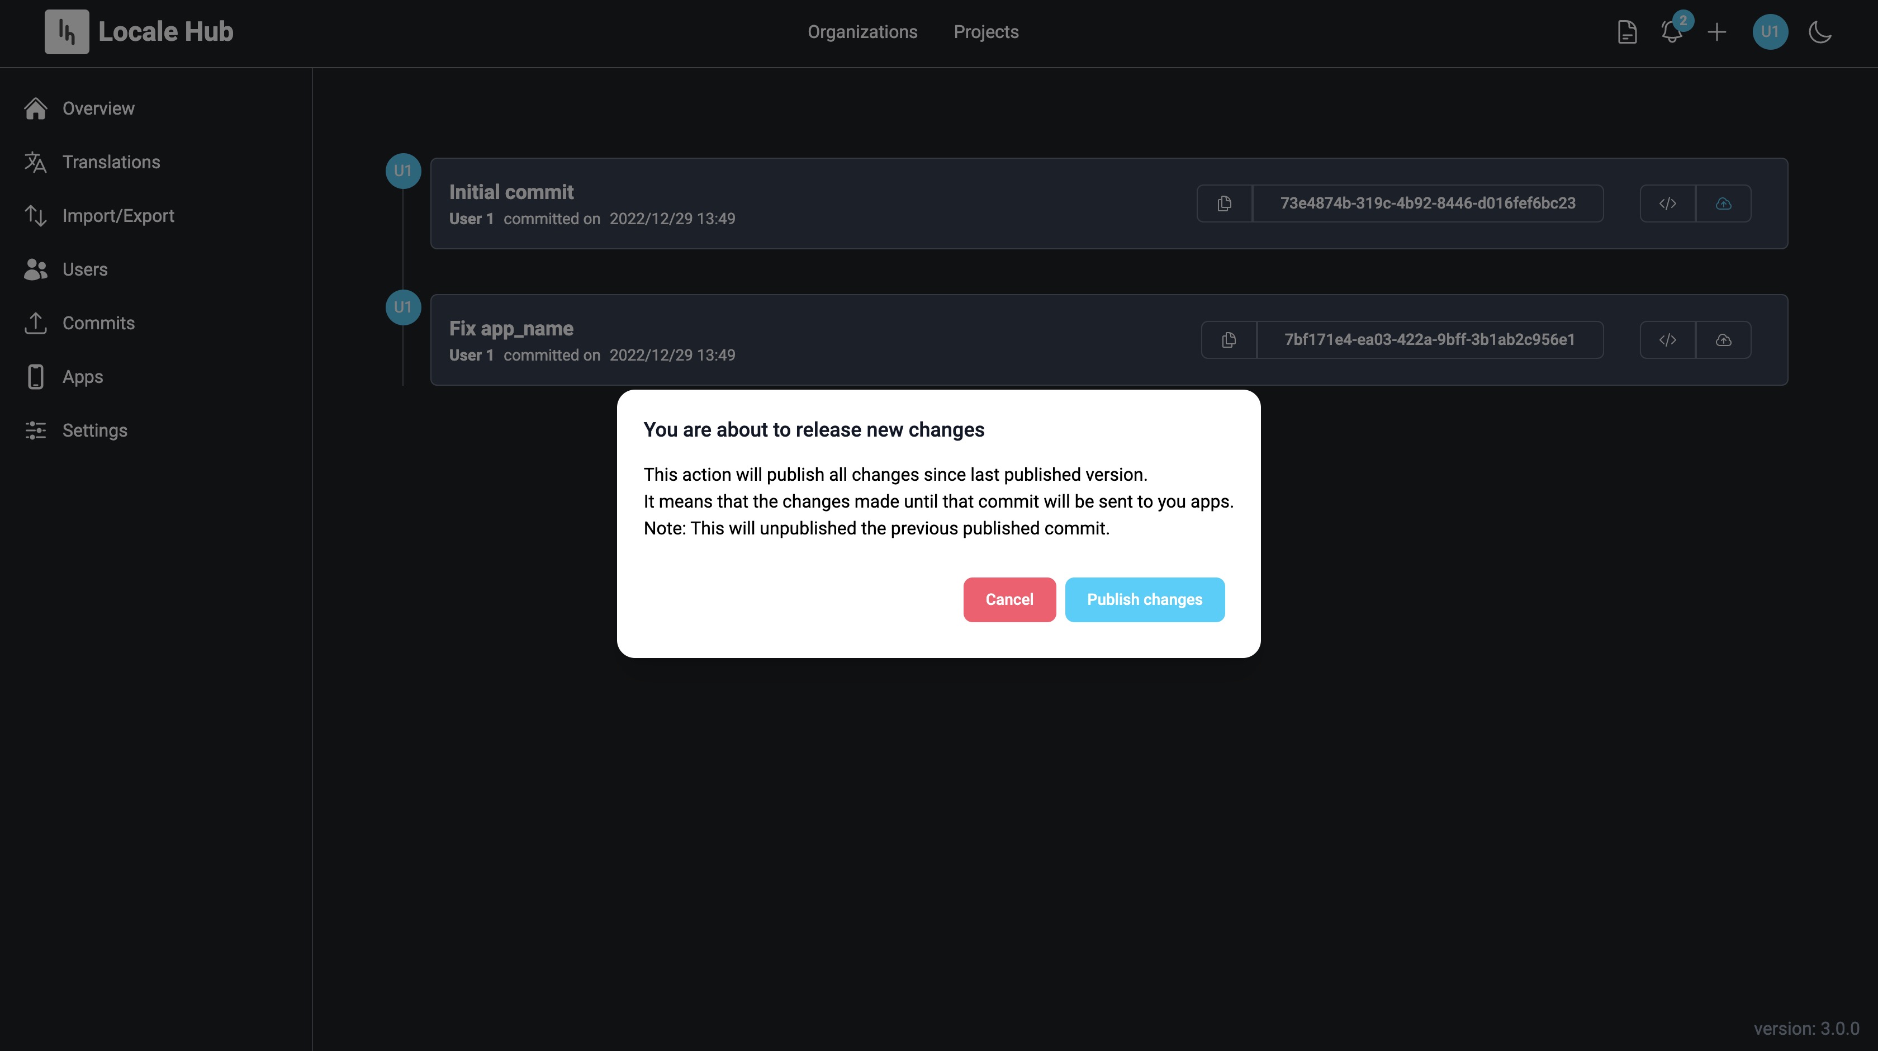
Task: Click the Locale Hub title text
Action: (x=165, y=31)
